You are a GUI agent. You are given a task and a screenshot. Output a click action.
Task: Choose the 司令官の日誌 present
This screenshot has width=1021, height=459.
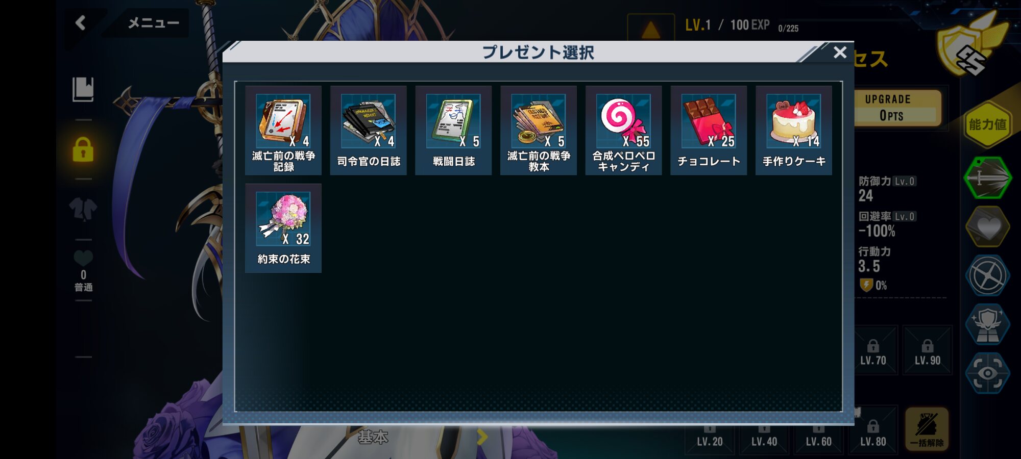[369, 131]
